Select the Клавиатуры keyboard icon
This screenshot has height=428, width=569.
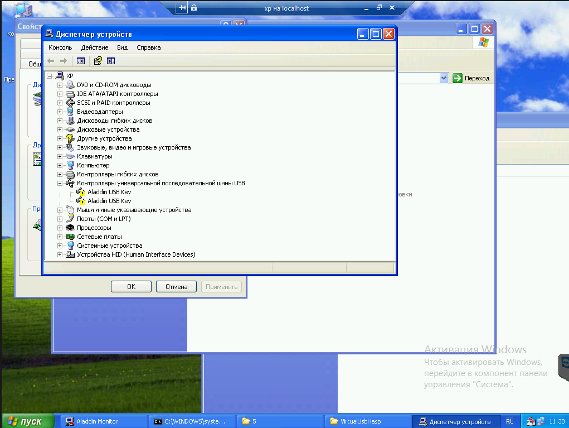coord(70,156)
